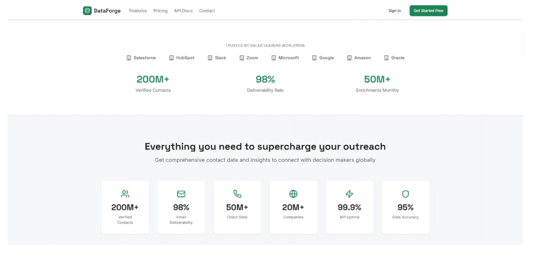Click the building icon beside Slack
This screenshot has height=258, width=535.
[x=210, y=58]
